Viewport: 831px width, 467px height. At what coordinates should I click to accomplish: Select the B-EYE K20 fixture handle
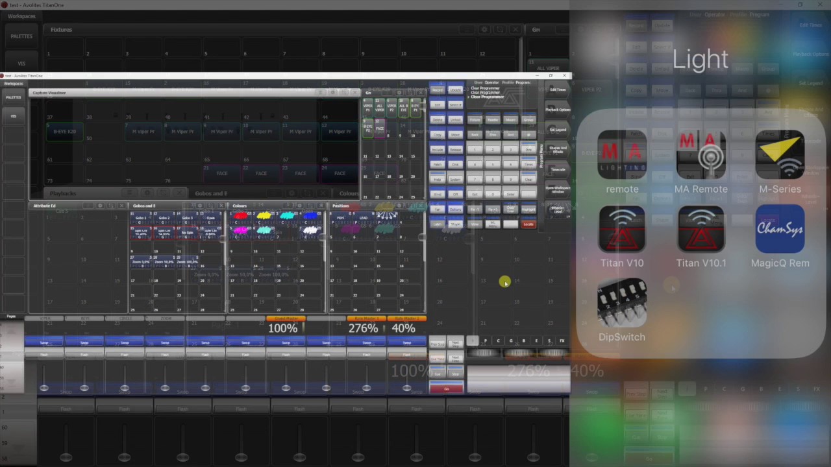65,132
